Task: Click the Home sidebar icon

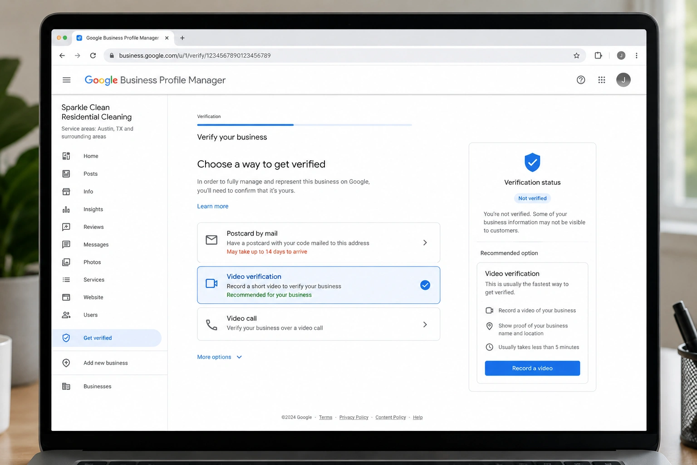Action: click(66, 156)
